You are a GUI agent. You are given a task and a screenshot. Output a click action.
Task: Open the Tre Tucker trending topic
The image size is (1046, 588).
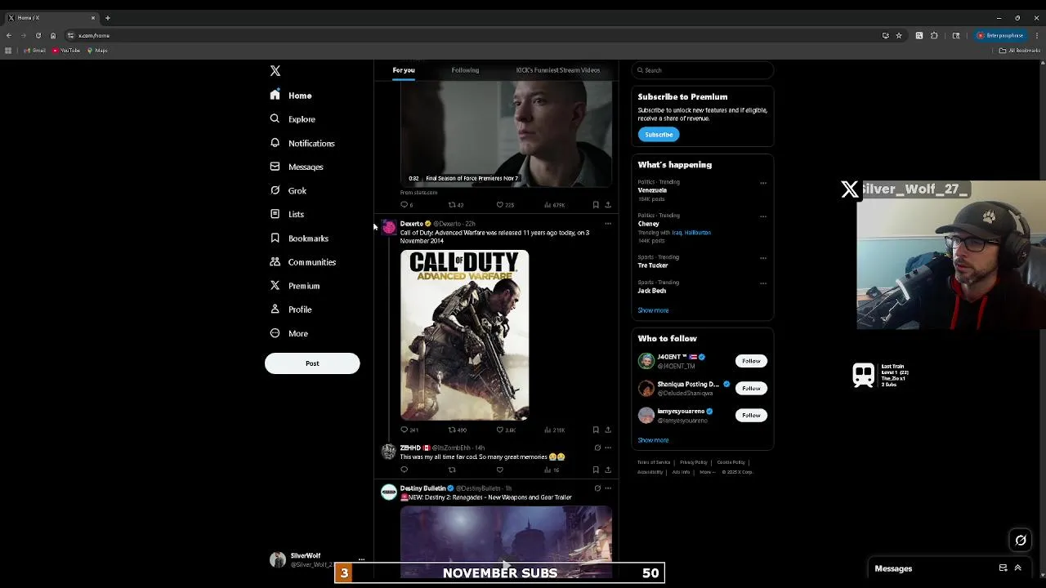point(653,265)
